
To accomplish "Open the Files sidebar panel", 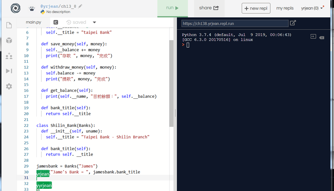I will click(9, 25).
